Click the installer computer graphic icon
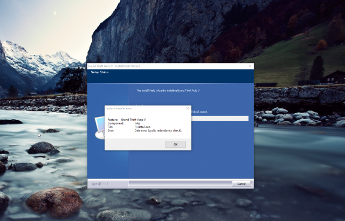 pyautogui.click(x=97, y=129)
